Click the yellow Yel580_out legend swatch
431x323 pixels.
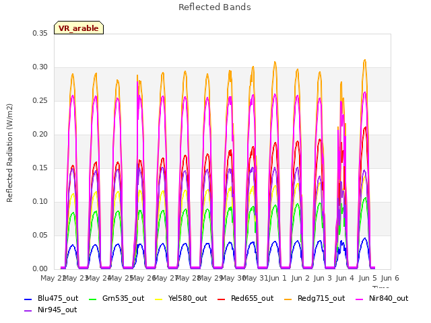(x=159, y=299)
